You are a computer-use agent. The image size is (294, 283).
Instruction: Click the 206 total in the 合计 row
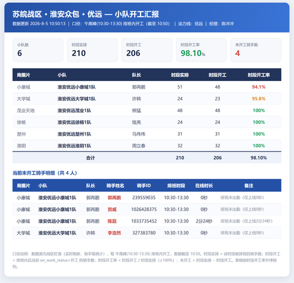click(x=218, y=158)
